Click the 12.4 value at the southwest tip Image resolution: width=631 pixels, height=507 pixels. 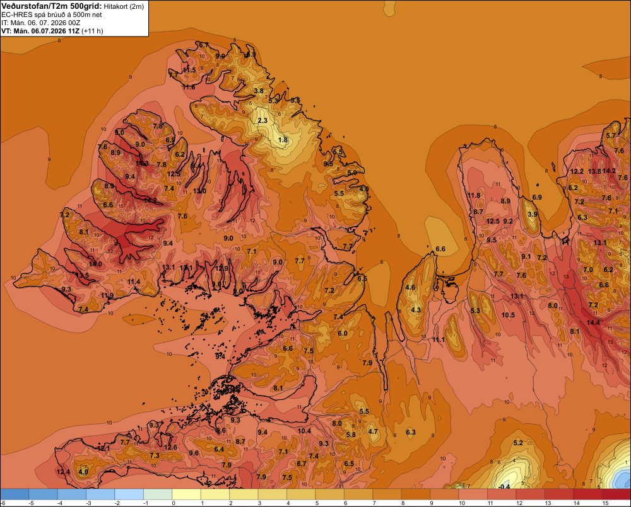pyautogui.click(x=63, y=472)
